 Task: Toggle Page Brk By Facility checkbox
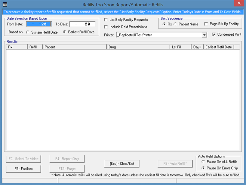(x=206, y=24)
